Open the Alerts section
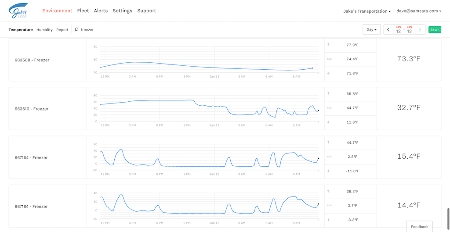Screen dimensions: 450x232 point(101,11)
